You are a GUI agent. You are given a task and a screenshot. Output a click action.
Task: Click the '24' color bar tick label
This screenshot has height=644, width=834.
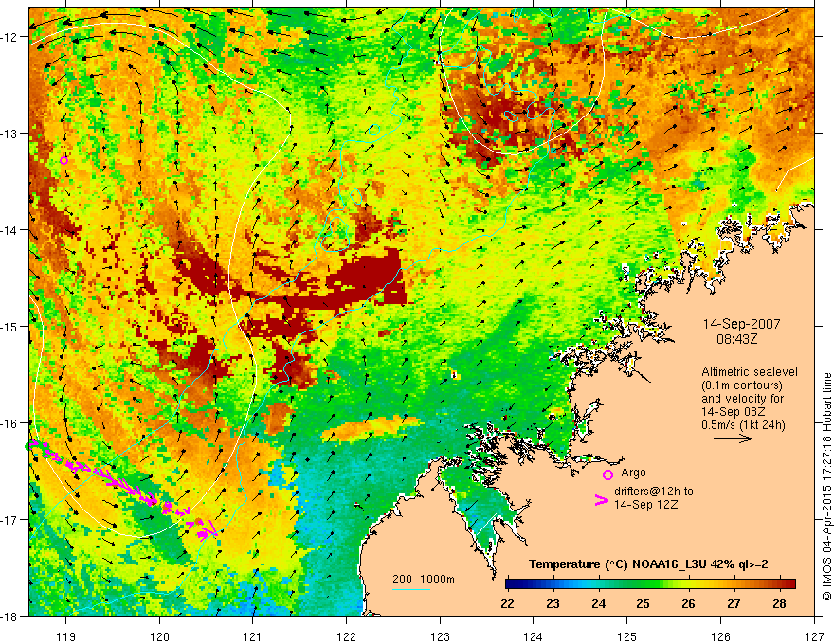598,603
